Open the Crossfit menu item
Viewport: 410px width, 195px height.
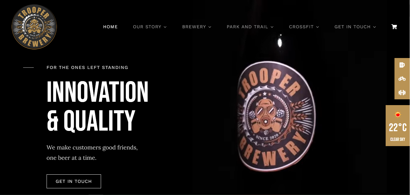301,27
